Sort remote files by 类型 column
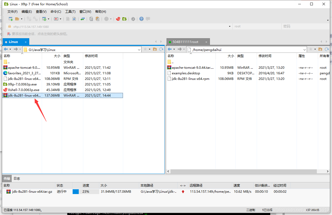Image resolution: width=332 pixels, height=215 pixels. pyautogui.click(x=246, y=56)
